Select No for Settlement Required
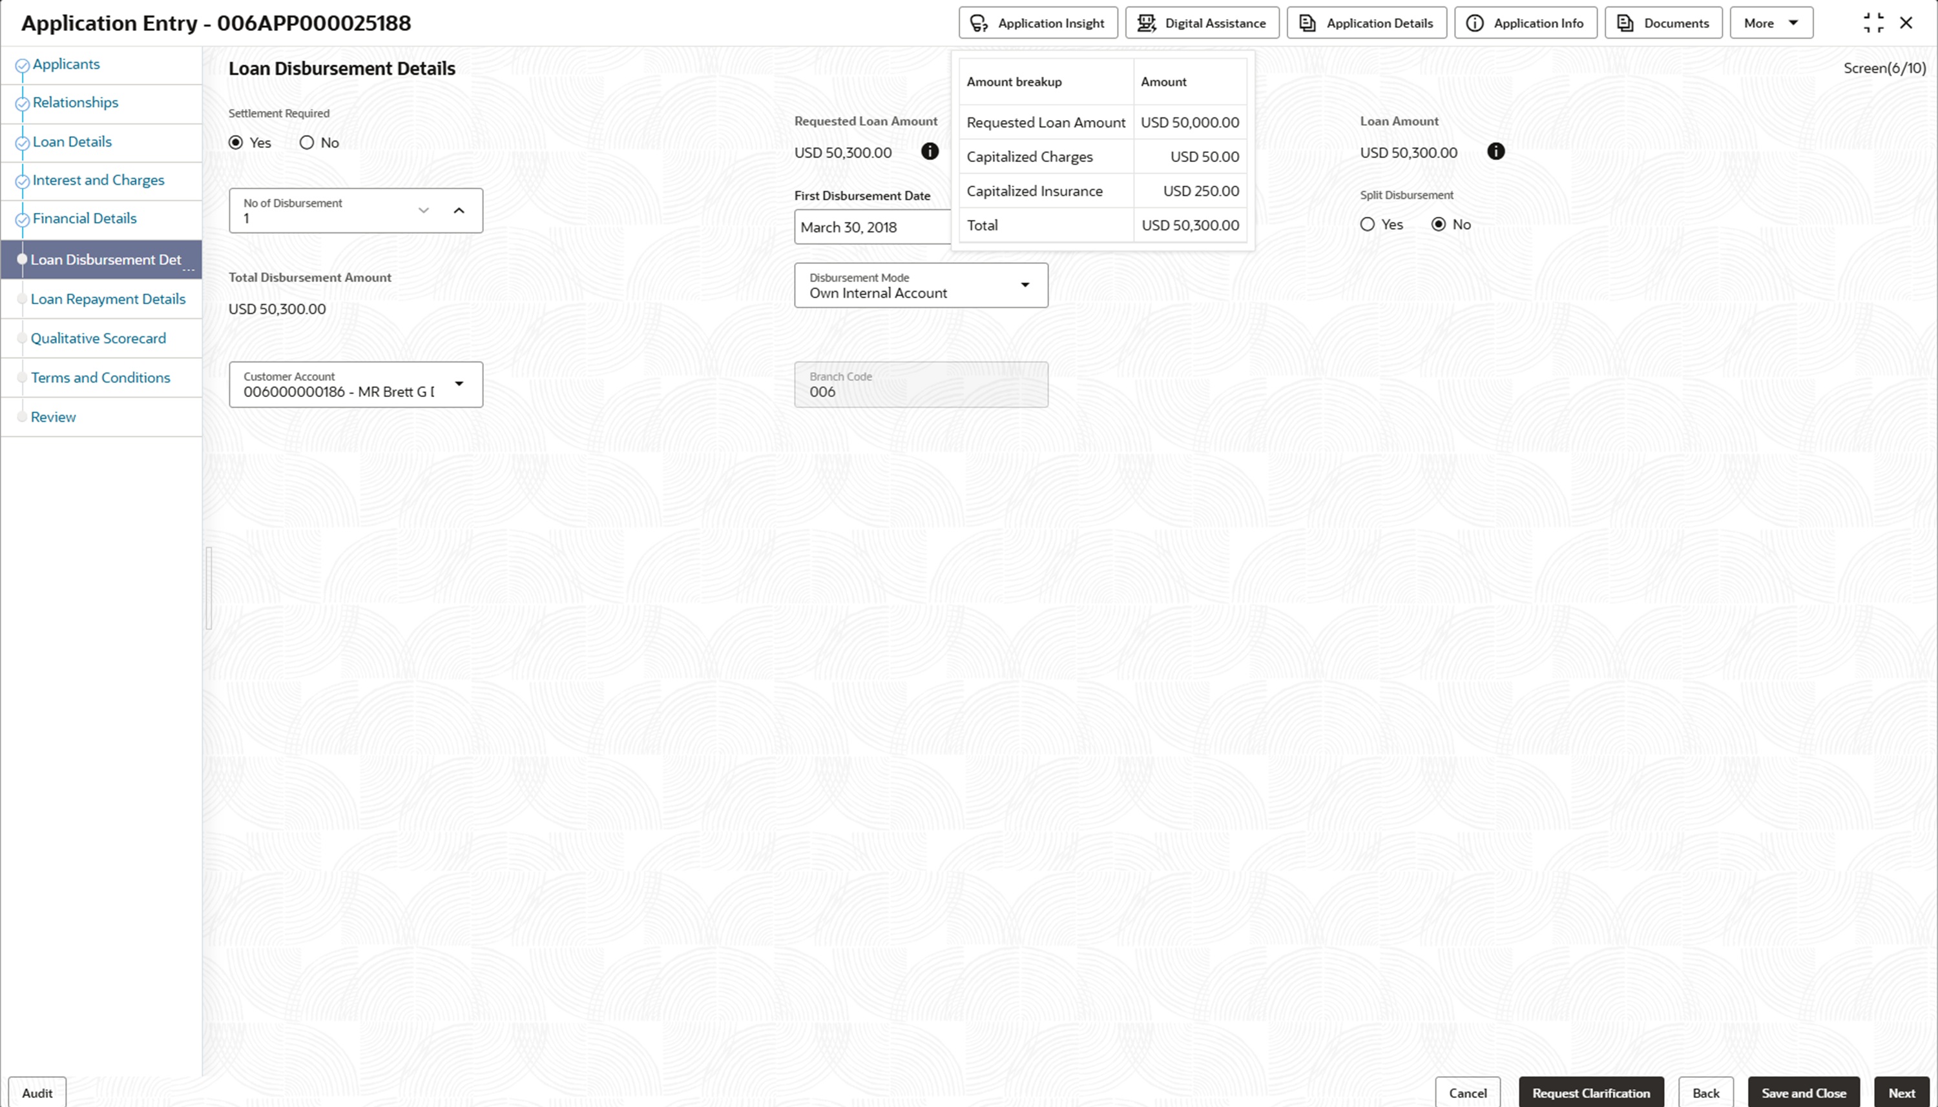The width and height of the screenshot is (1938, 1107). [x=307, y=143]
